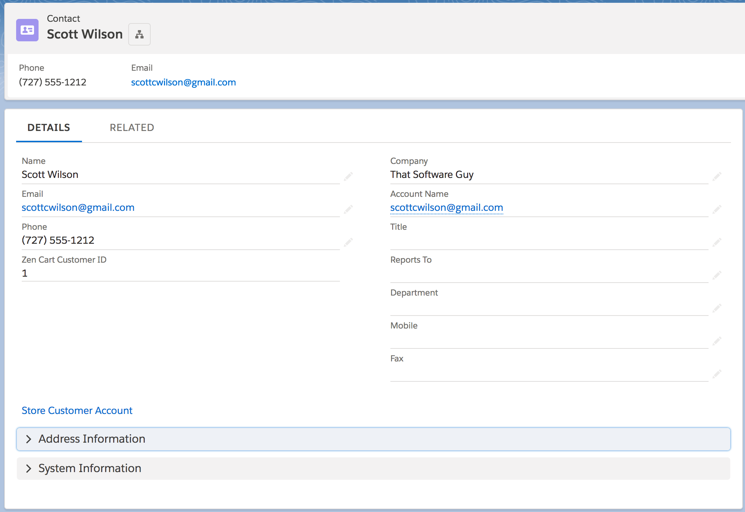Edit the Department field pencil icon
745x512 pixels.
tap(717, 308)
